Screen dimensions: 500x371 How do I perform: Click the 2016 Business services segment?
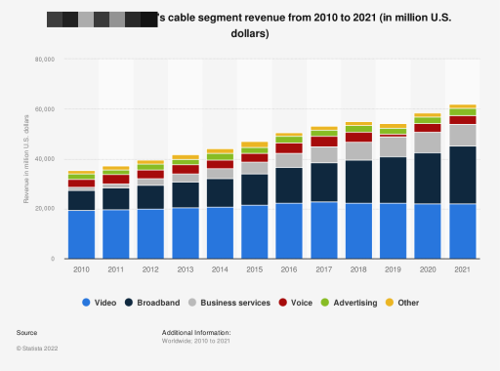pos(289,160)
